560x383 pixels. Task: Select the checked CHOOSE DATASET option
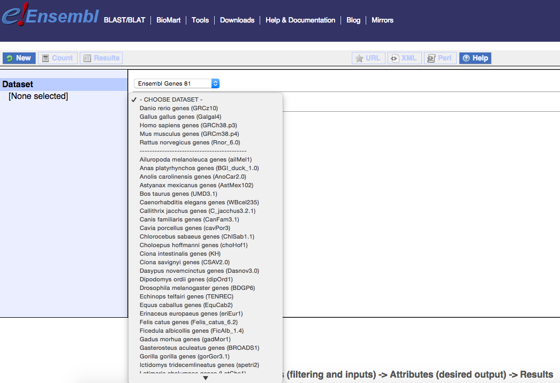(171, 99)
